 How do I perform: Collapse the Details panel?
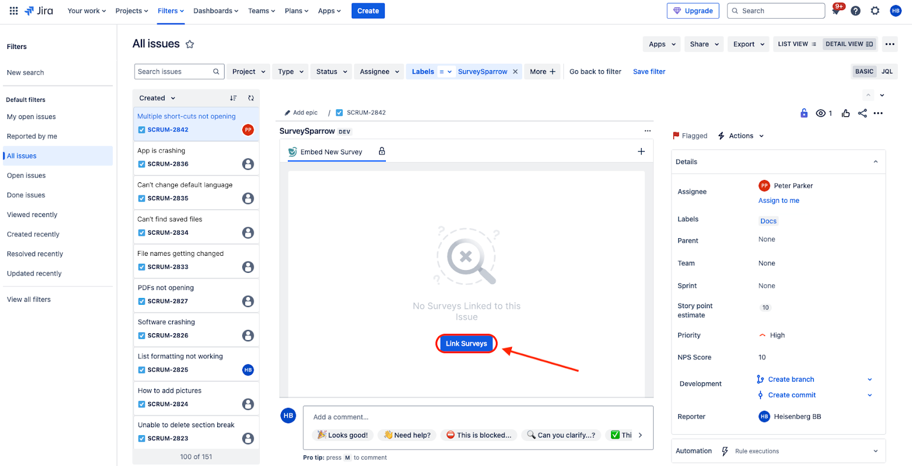(x=876, y=162)
